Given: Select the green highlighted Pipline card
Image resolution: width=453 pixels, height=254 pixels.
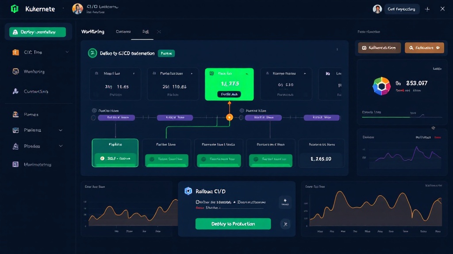Looking at the screenshot, I should coord(115,153).
